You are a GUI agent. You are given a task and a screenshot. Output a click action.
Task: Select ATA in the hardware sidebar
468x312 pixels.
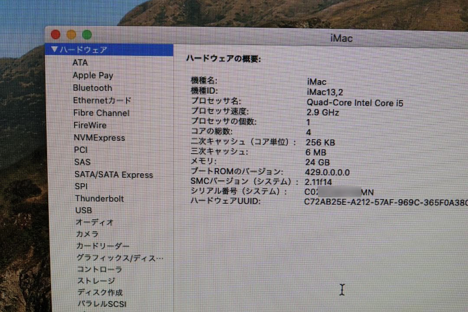click(x=81, y=62)
